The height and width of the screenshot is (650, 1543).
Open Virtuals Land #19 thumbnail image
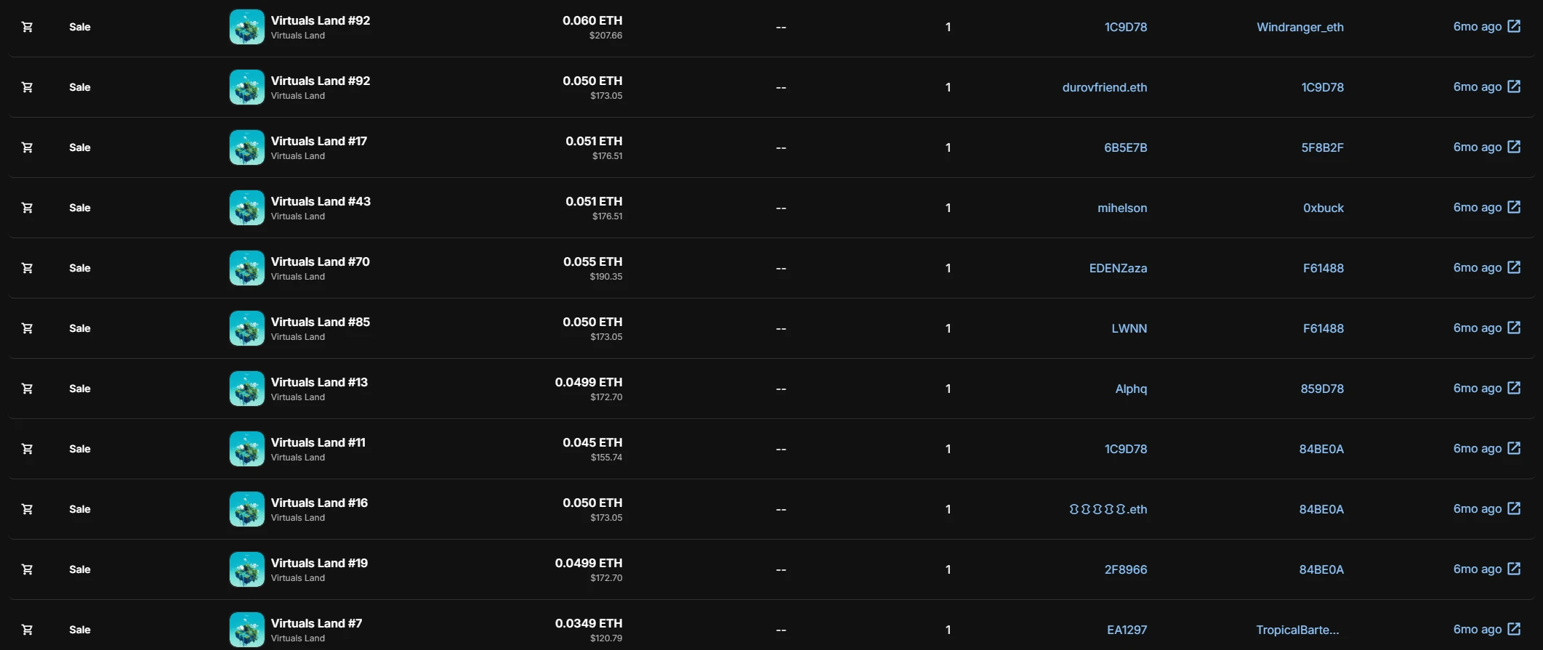[247, 569]
